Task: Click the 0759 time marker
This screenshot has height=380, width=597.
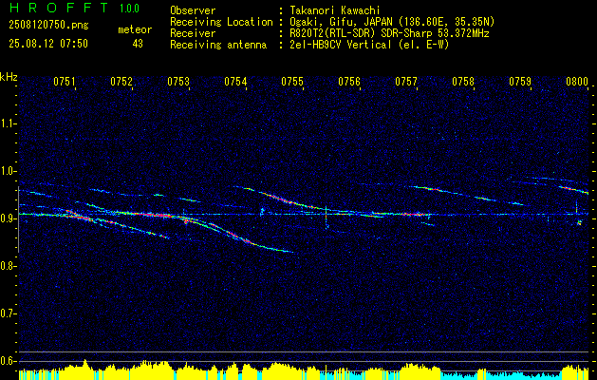Action: click(520, 82)
